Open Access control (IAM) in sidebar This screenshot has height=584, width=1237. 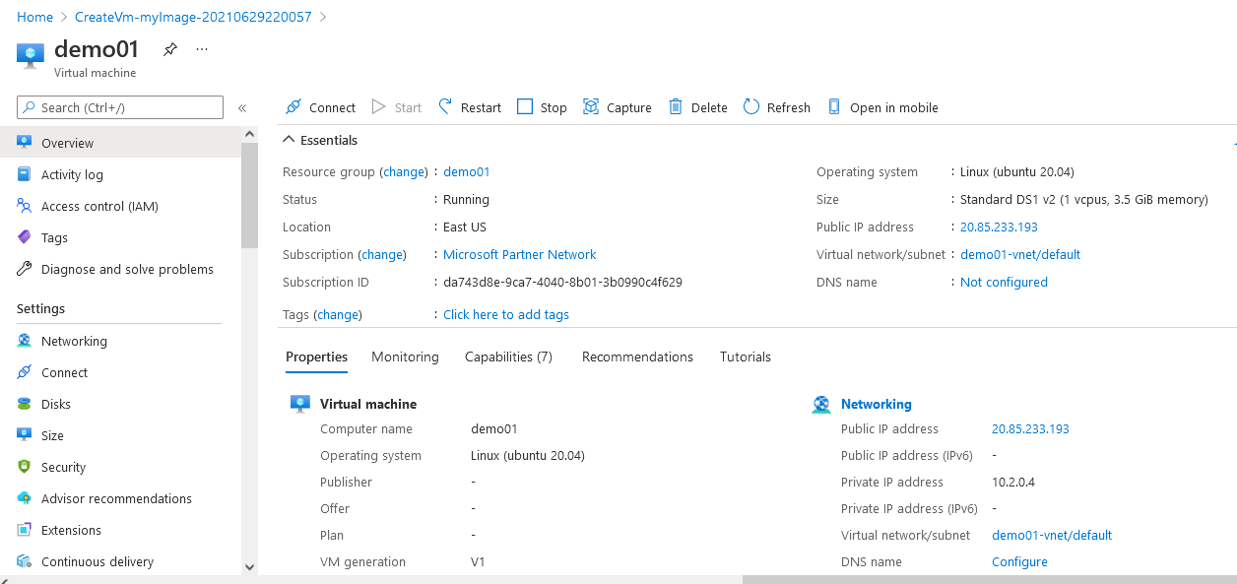point(99,206)
